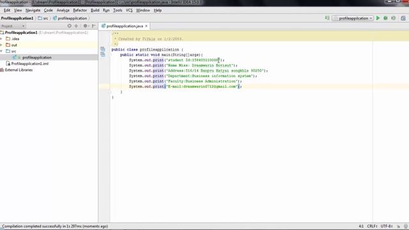Start debugging with the bug icon
The height and width of the screenshot is (230, 409).
[x=385, y=18]
